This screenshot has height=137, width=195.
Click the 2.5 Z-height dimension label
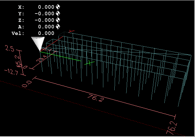(x=9, y=48)
